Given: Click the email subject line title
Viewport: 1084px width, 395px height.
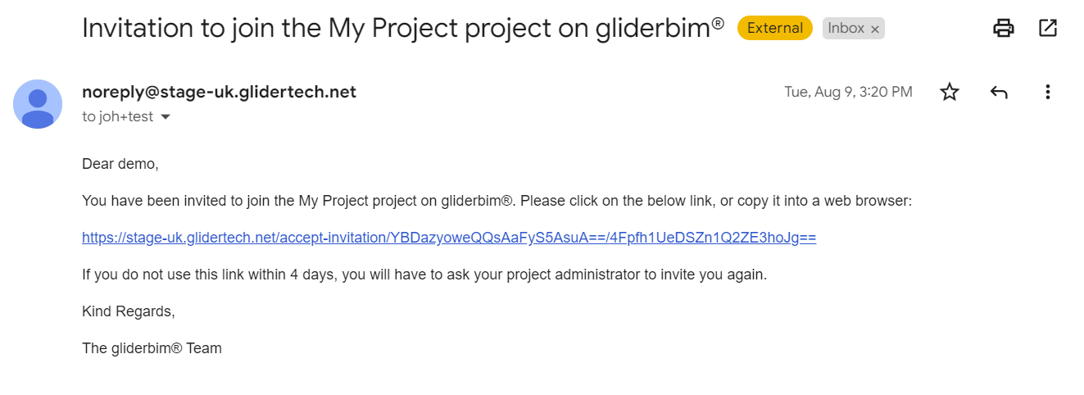Looking at the screenshot, I should [402, 28].
